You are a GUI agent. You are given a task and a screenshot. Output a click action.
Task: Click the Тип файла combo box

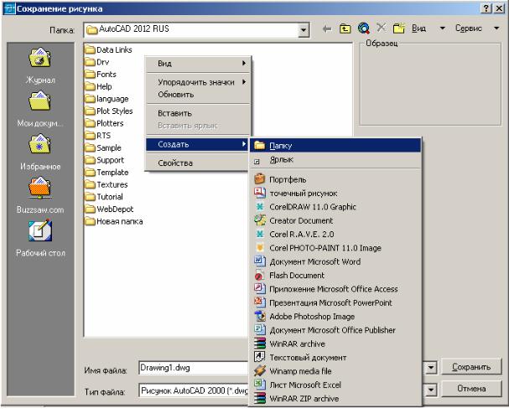[x=194, y=391]
